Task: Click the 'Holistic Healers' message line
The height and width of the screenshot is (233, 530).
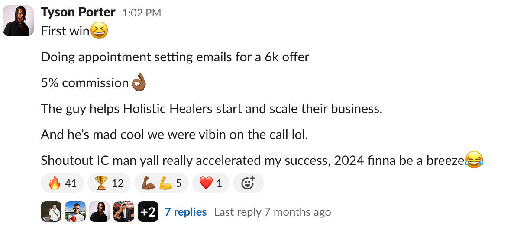Action: 211,108
